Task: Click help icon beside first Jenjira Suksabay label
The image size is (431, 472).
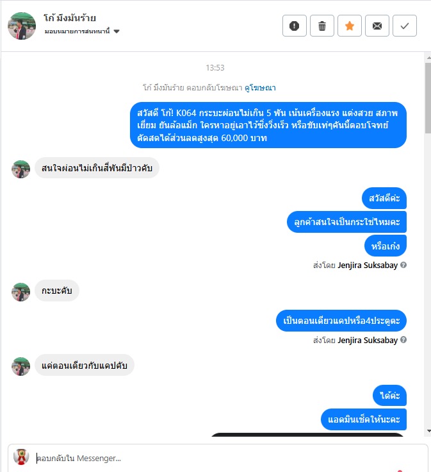Action: coord(403,265)
